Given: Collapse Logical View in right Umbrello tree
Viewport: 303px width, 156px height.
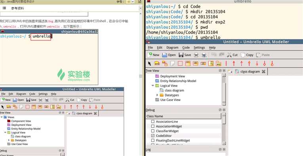Looking at the screenshot, I should click(153, 86).
